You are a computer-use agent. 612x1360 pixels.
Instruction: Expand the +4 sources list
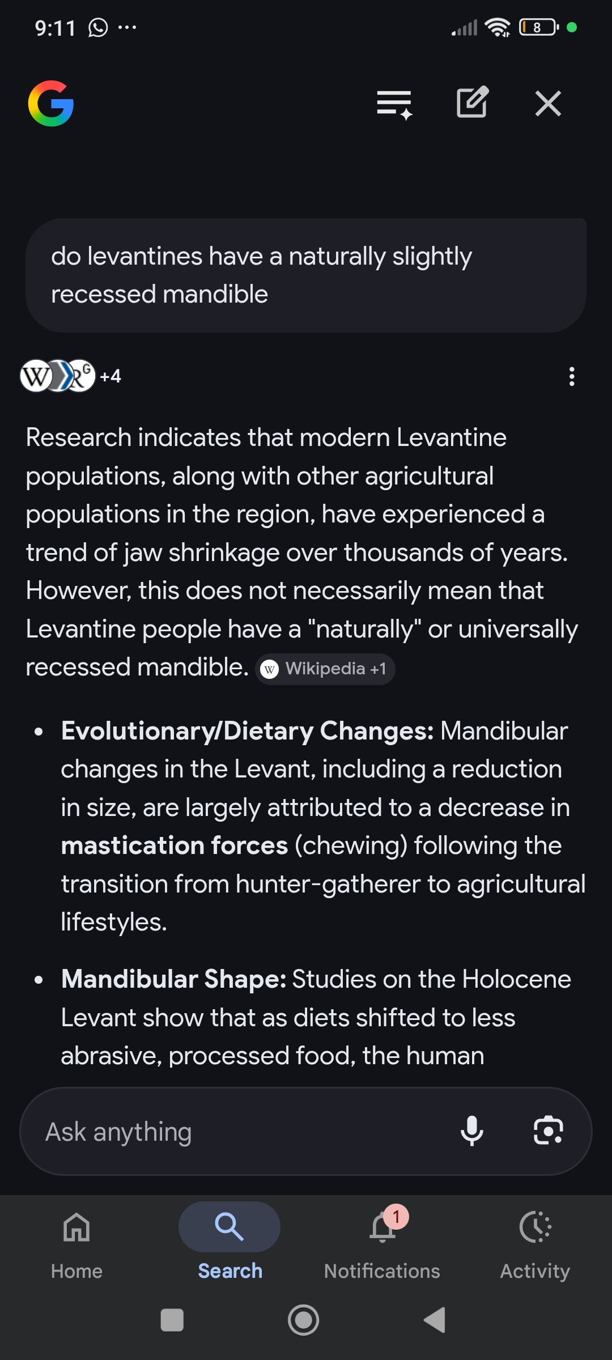(x=110, y=376)
